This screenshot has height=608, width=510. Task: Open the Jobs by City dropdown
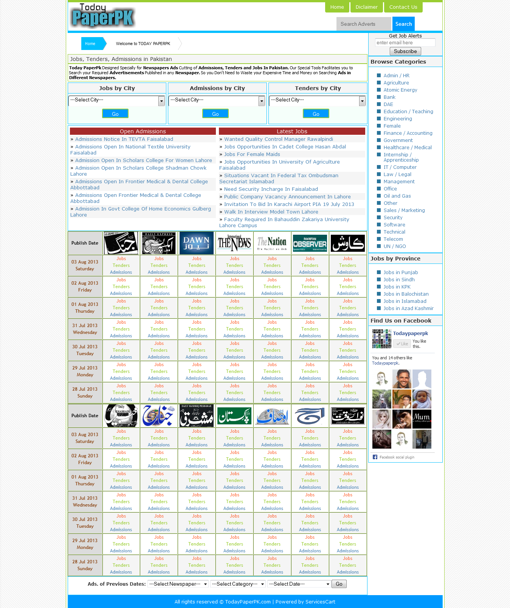click(117, 100)
